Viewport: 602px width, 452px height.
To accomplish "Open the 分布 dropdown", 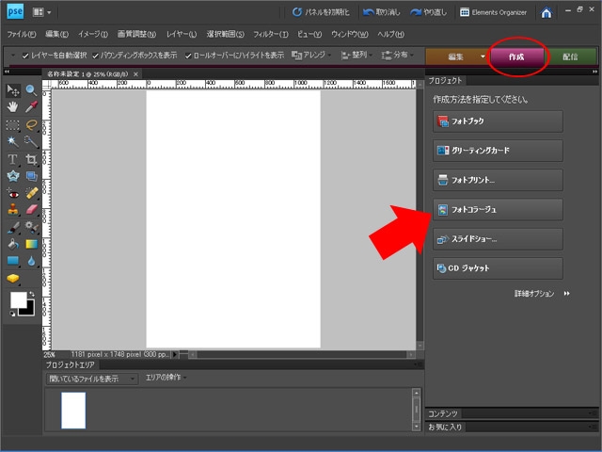I will 398,56.
